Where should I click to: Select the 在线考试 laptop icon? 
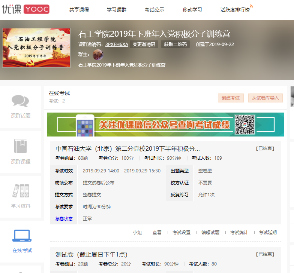(x=22, y=236)
